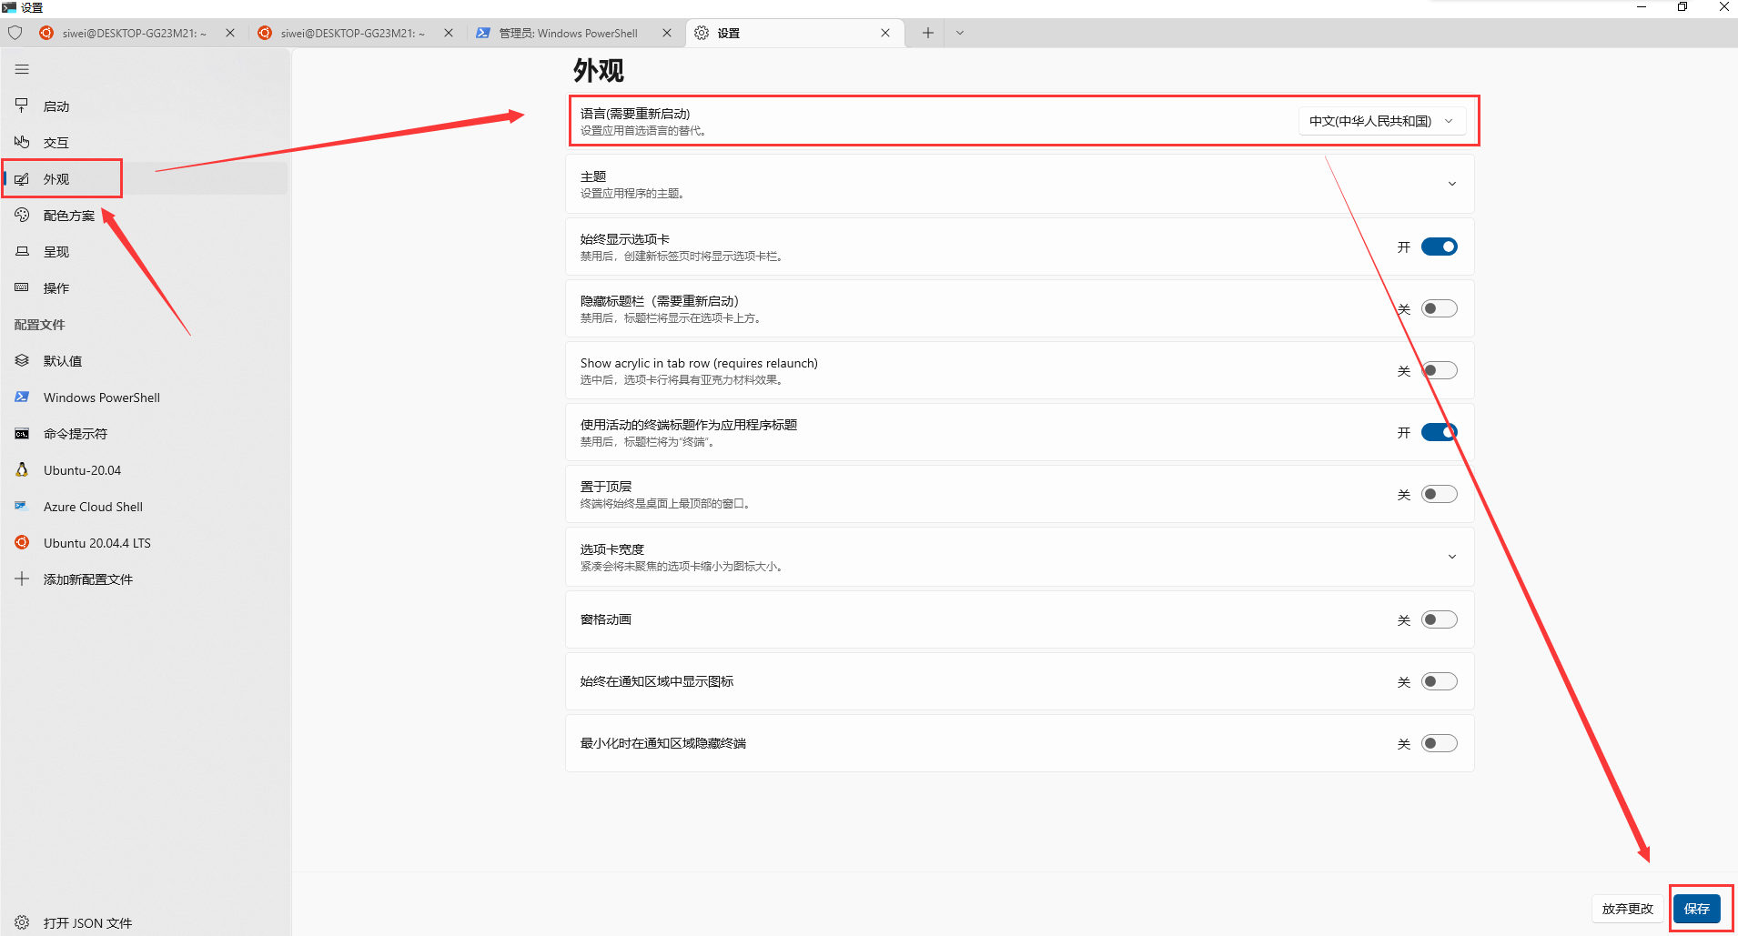Screen dimensions: 1738x936
Task: Click 保存 save button
Action: pyautogui.click(x=1697, y=909)
